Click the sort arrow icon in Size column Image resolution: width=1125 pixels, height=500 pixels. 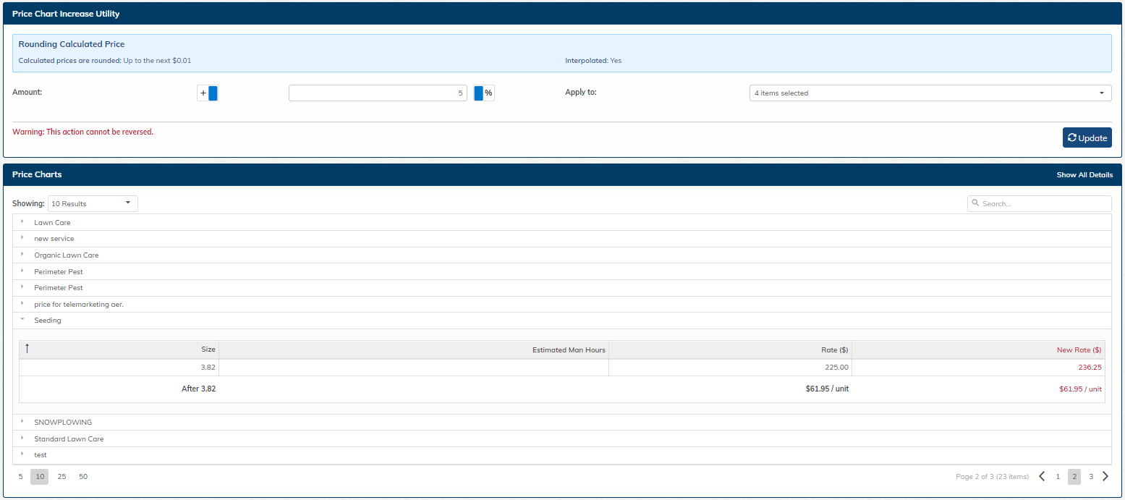point(27,349)
